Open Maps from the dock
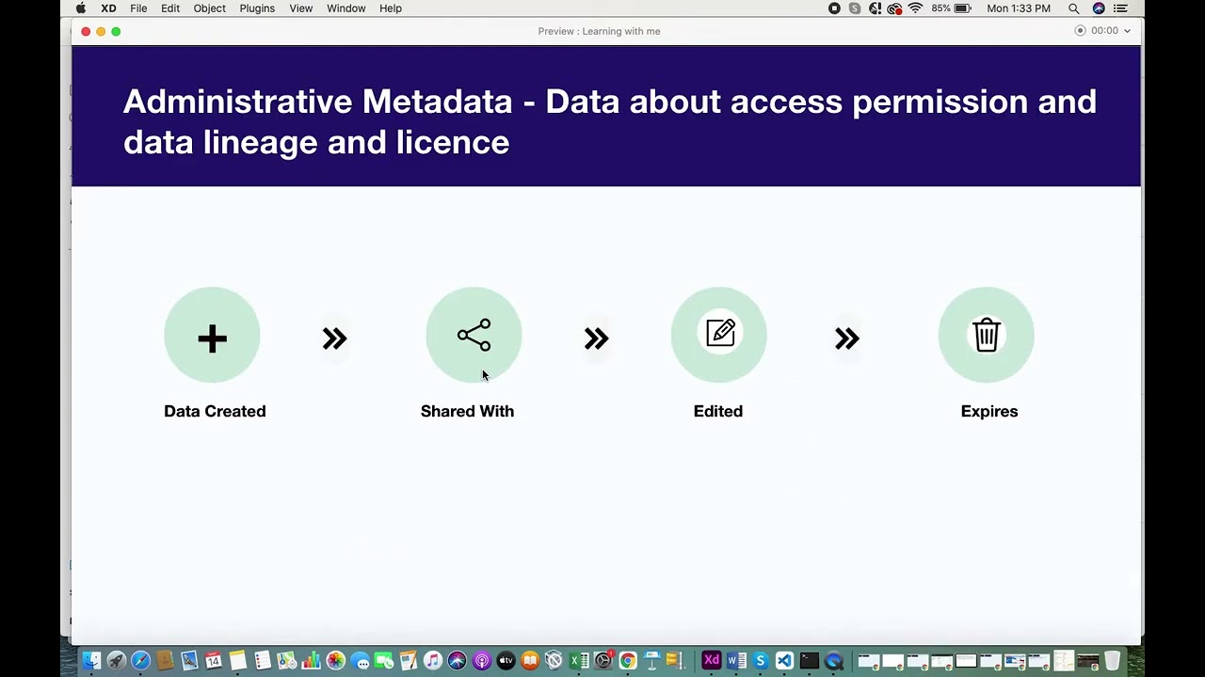The image size is (1205, 677). pos(286,661)
